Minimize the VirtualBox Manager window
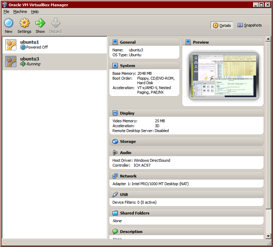The image size is (273, 247). click(x=256, y=5)
